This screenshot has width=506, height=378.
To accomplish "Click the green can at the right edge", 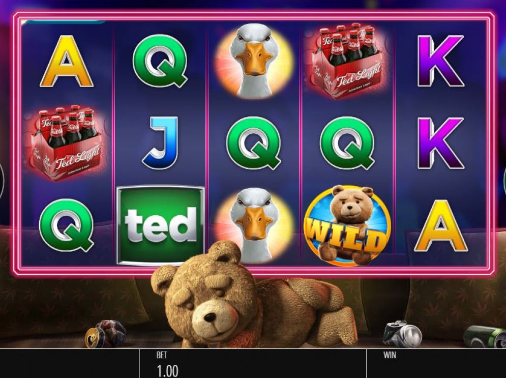I will [x=485, y=336].
